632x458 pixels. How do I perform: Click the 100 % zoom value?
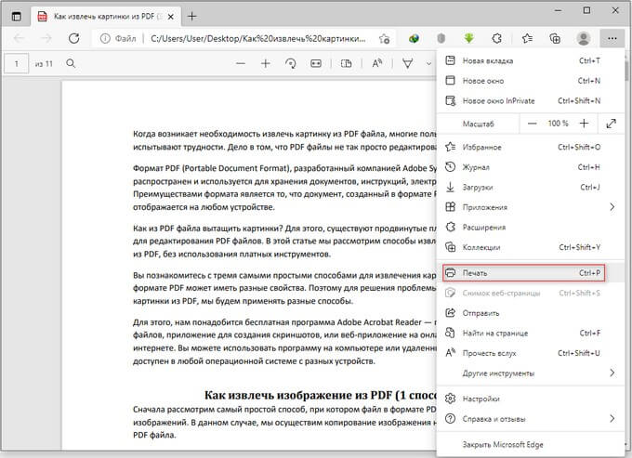click(x=558, y=124)
